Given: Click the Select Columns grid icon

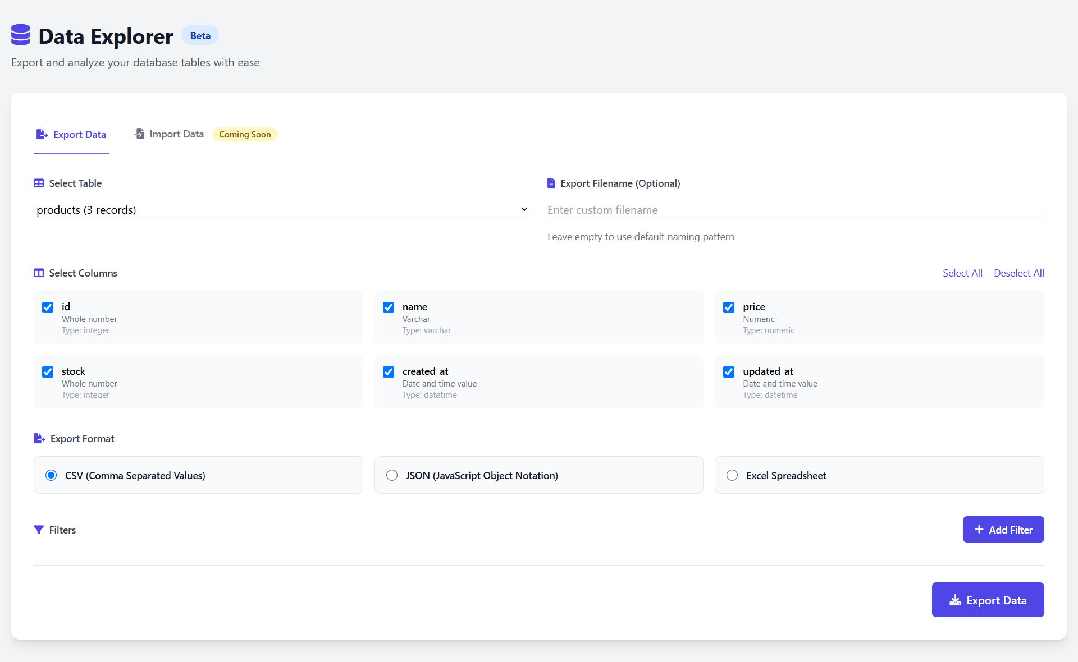Looking at the screenshot, I should (x=39, y=273).
